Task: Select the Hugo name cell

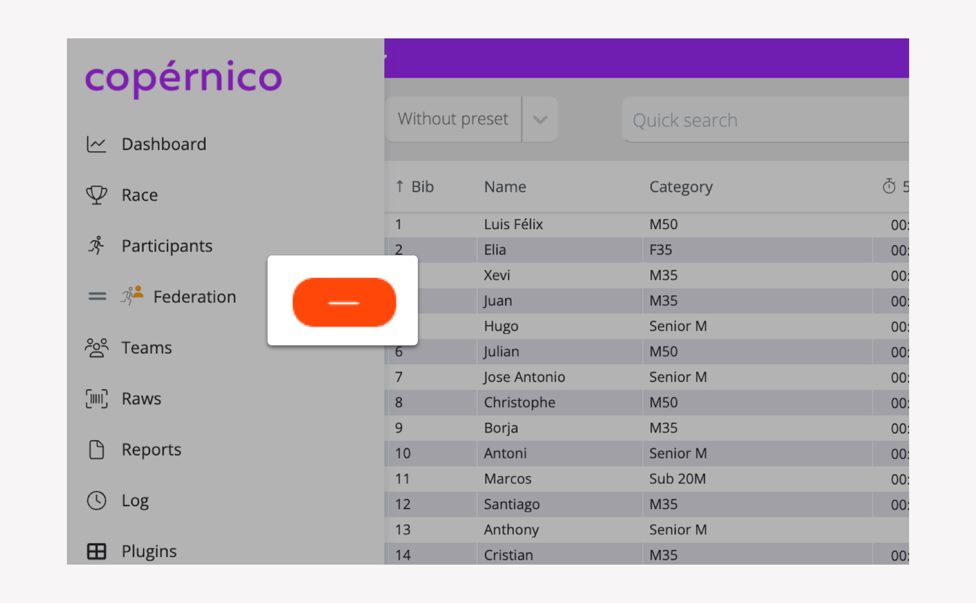Action: pyautogui.click(x=559, y=326)
